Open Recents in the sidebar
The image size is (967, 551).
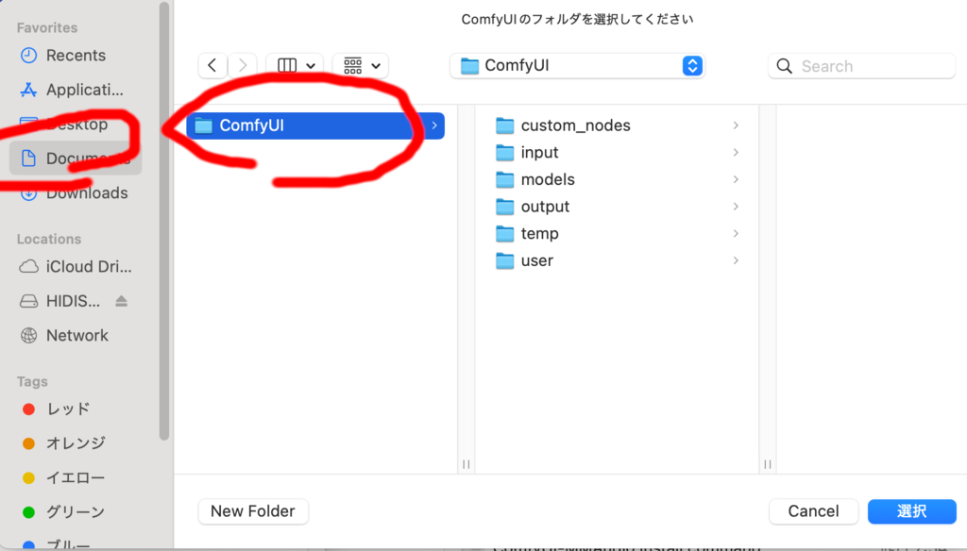76,56
